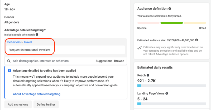Click the Landing Page Views info icon
Viewport: 211px width, 110px height.
click(167, 93)
